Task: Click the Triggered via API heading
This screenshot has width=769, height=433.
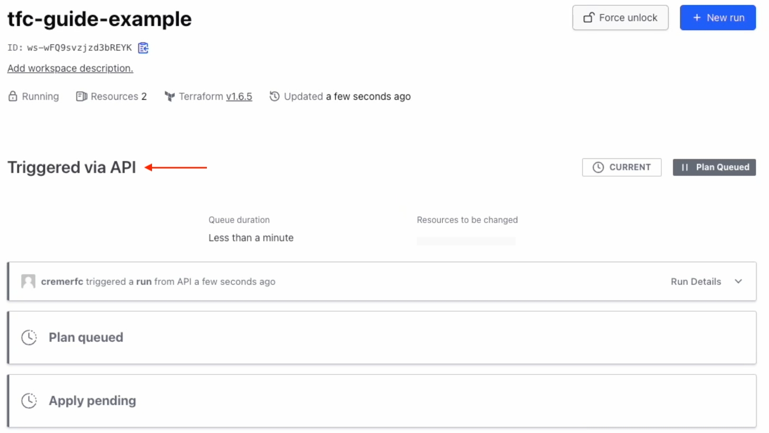Action: click(x=72, y=167)
